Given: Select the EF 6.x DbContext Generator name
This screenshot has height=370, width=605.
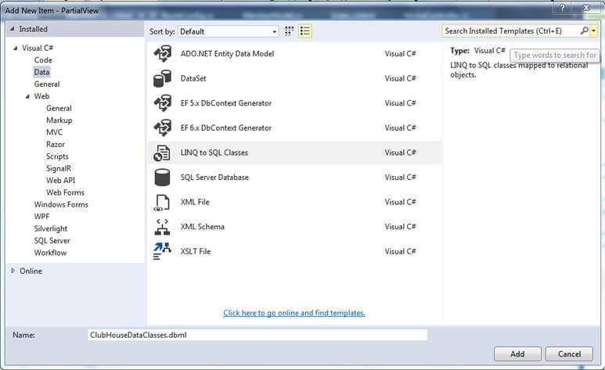Looking at the screenshot, I should click(x=225, y=128).
